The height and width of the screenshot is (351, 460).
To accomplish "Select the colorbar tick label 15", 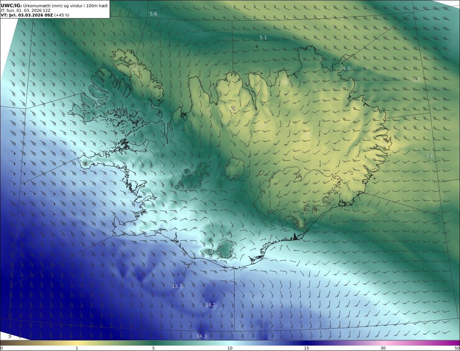I will [307, 348].
